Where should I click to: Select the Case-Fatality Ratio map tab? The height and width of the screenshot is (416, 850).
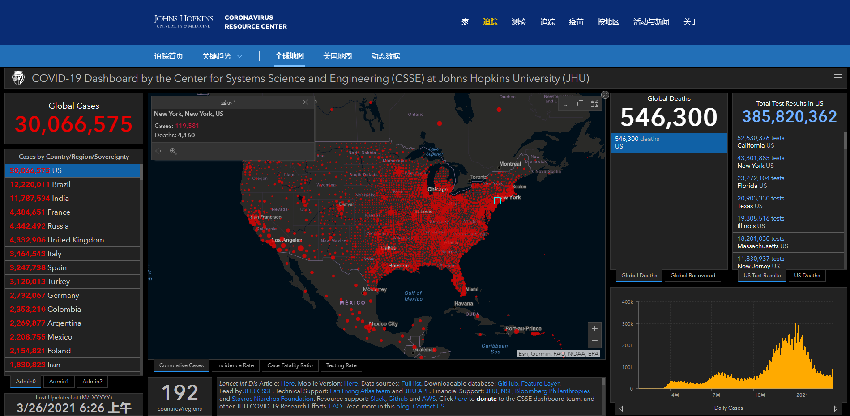click(290, 365)
